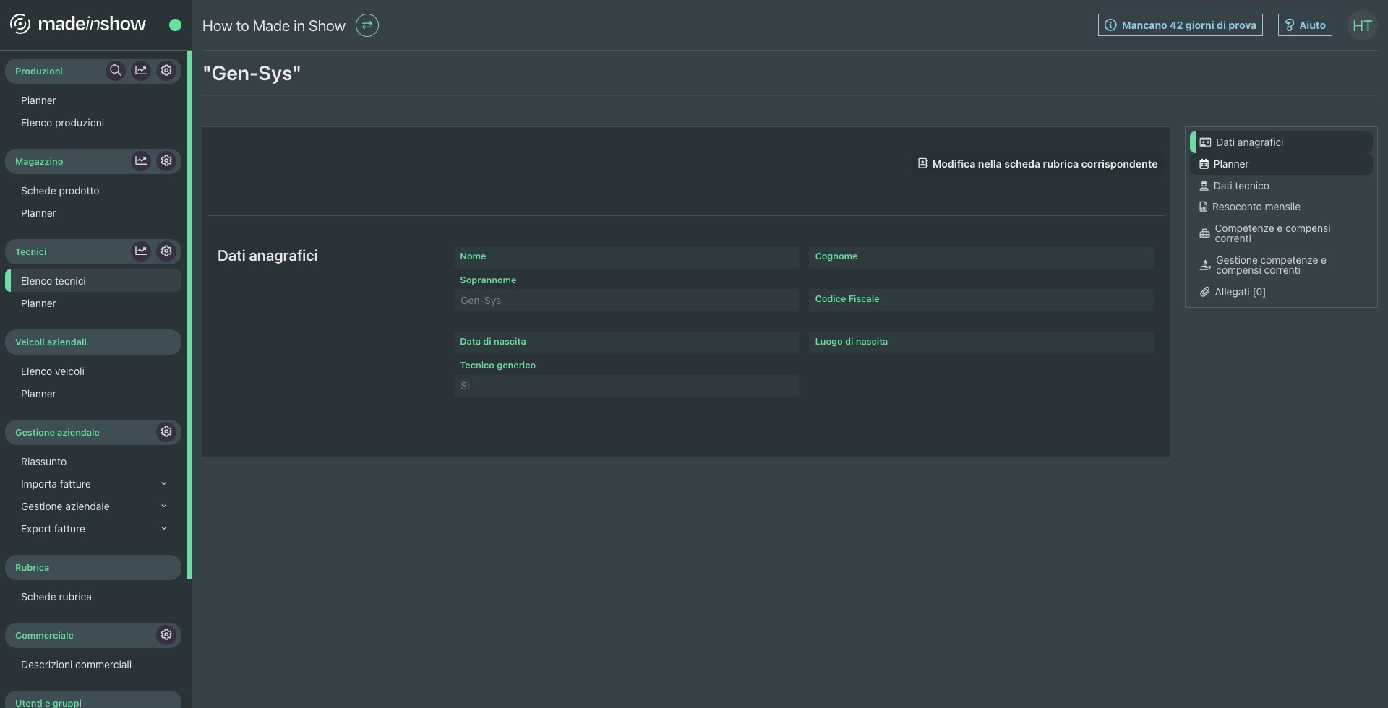Open the Produzioni statistics chart icon
Viewport: 1388px width, 708px height.
tap(141, 71)
